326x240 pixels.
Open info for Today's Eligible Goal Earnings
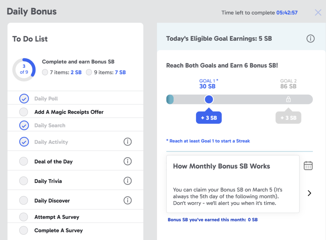pyautogui.click(x=310, y=39)
